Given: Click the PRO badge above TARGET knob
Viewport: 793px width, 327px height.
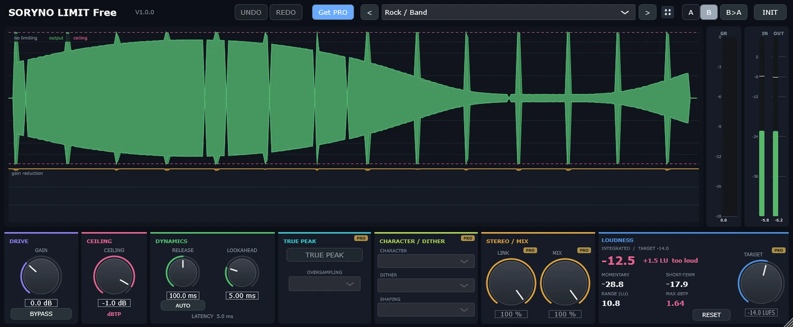Looking at the screenshot, I should [x=779, y=250].
